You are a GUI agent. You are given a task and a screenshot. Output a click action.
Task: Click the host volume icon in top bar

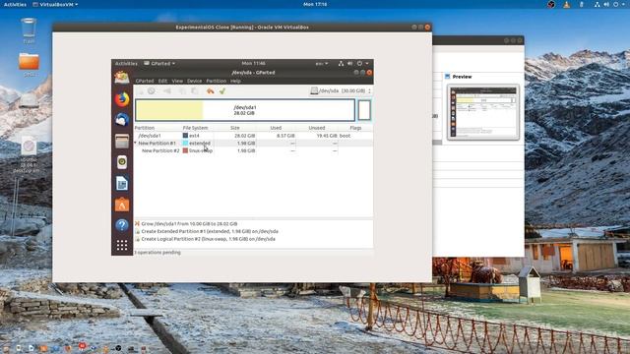[606, 4]
